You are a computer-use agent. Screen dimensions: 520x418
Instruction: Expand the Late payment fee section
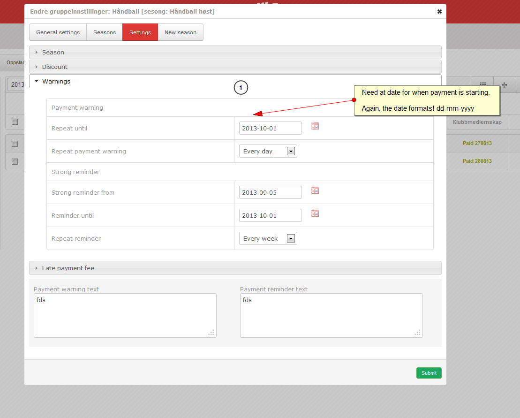pos(68,268)
